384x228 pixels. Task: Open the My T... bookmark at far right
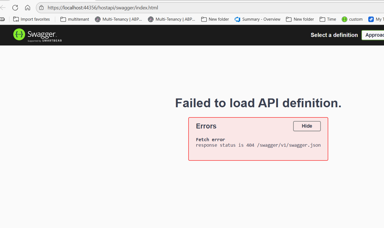coord(375,19)
